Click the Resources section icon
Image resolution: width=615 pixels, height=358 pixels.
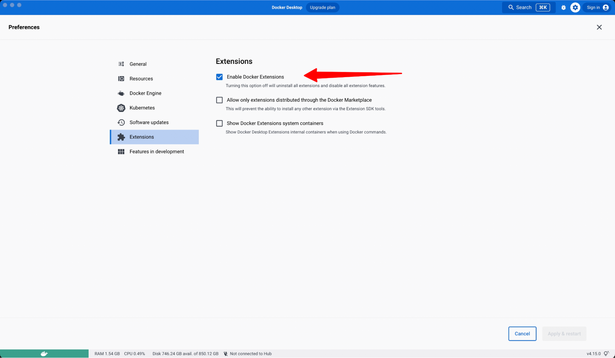tap(121, 78)
